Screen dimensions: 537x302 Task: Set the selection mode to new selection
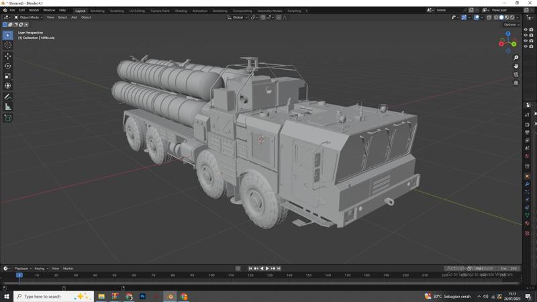[5, 25]
